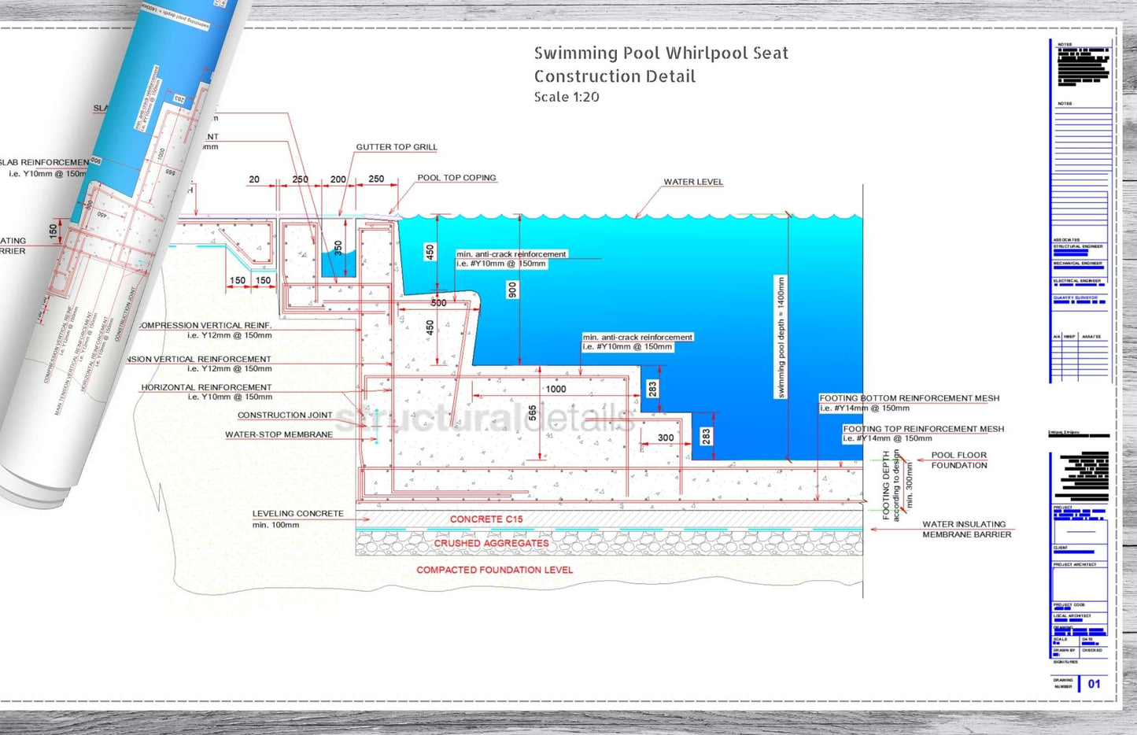1137x735 pixels.
Task: Select the POOL TOP COPING annotation
Action: (456, 178)
